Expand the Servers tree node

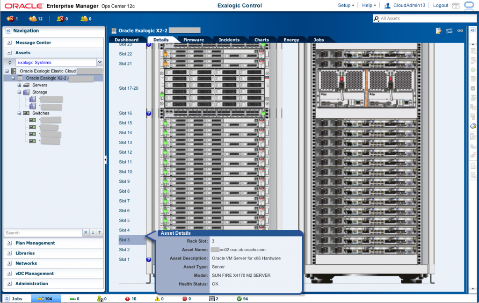(19, 85)
